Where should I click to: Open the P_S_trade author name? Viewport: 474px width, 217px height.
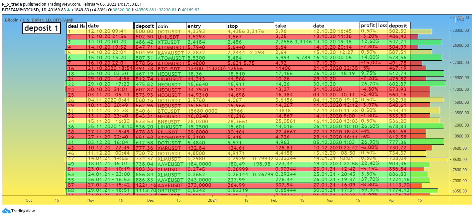[12, 4]
